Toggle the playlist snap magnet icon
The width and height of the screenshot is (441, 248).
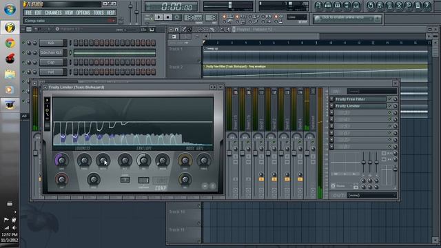tap(176, 29)
